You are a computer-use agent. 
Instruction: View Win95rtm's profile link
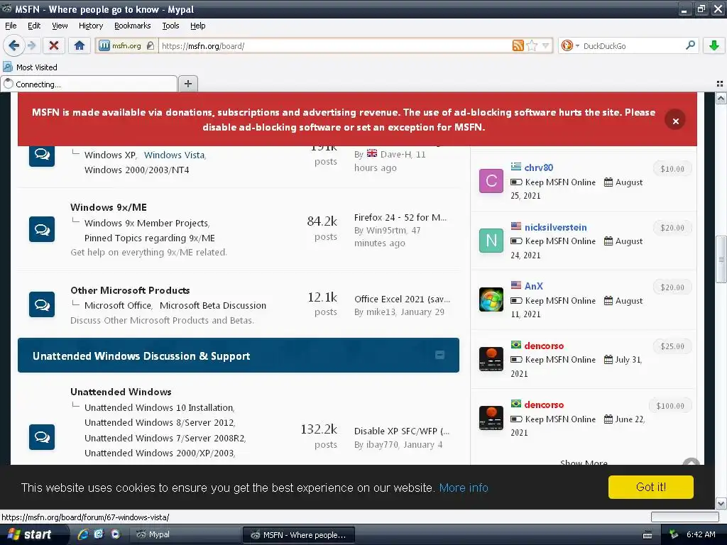pos(386,231)
